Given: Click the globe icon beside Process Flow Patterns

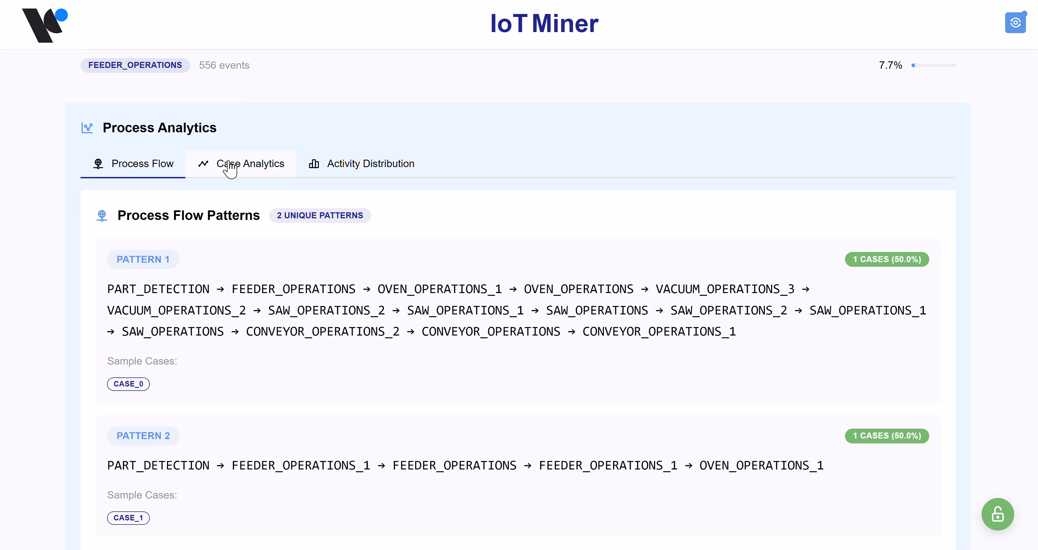Looking at the screenshot, I should [102, 216].
